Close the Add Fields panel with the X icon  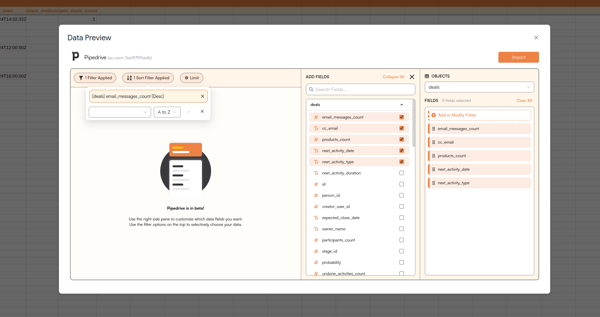[x=412, y=77]
